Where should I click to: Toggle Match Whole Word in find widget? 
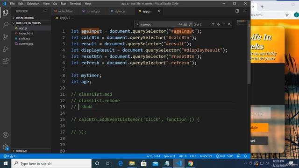pyautogui.click(x=185, y=24)
